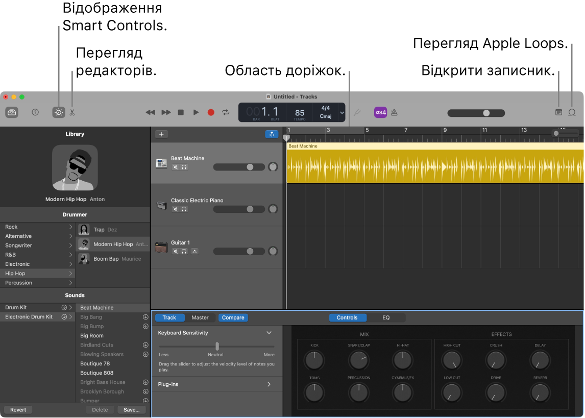This screenshot has height=418, width=585.
Task: Solo the Guitar 1 track
Action: pyautogui.click(x=184, y=251)
